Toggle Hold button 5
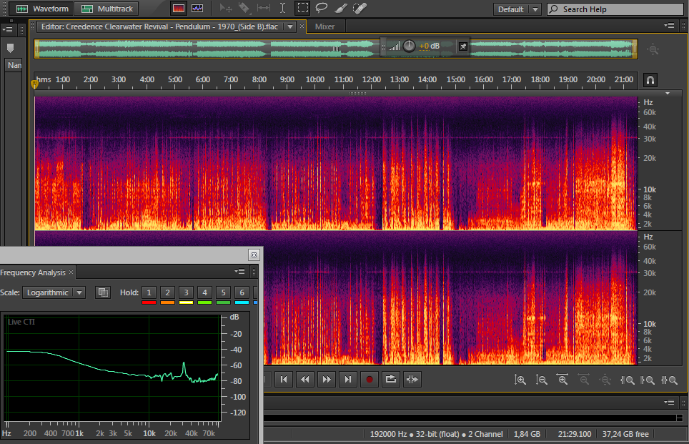Viewport: 689px width, 444px height. [x=223, y=292]
